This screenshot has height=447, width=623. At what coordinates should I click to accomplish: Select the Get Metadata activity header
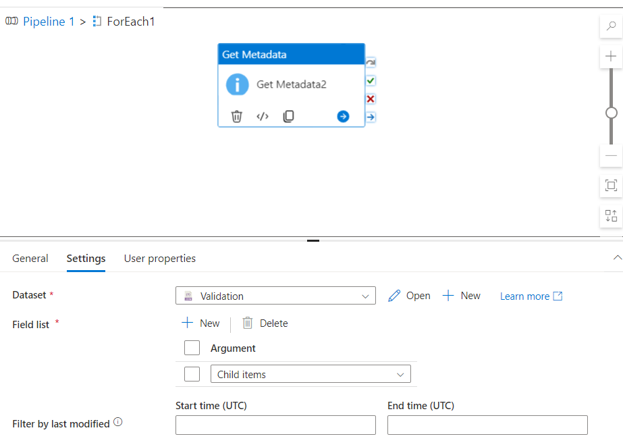(x=291, y=55)
